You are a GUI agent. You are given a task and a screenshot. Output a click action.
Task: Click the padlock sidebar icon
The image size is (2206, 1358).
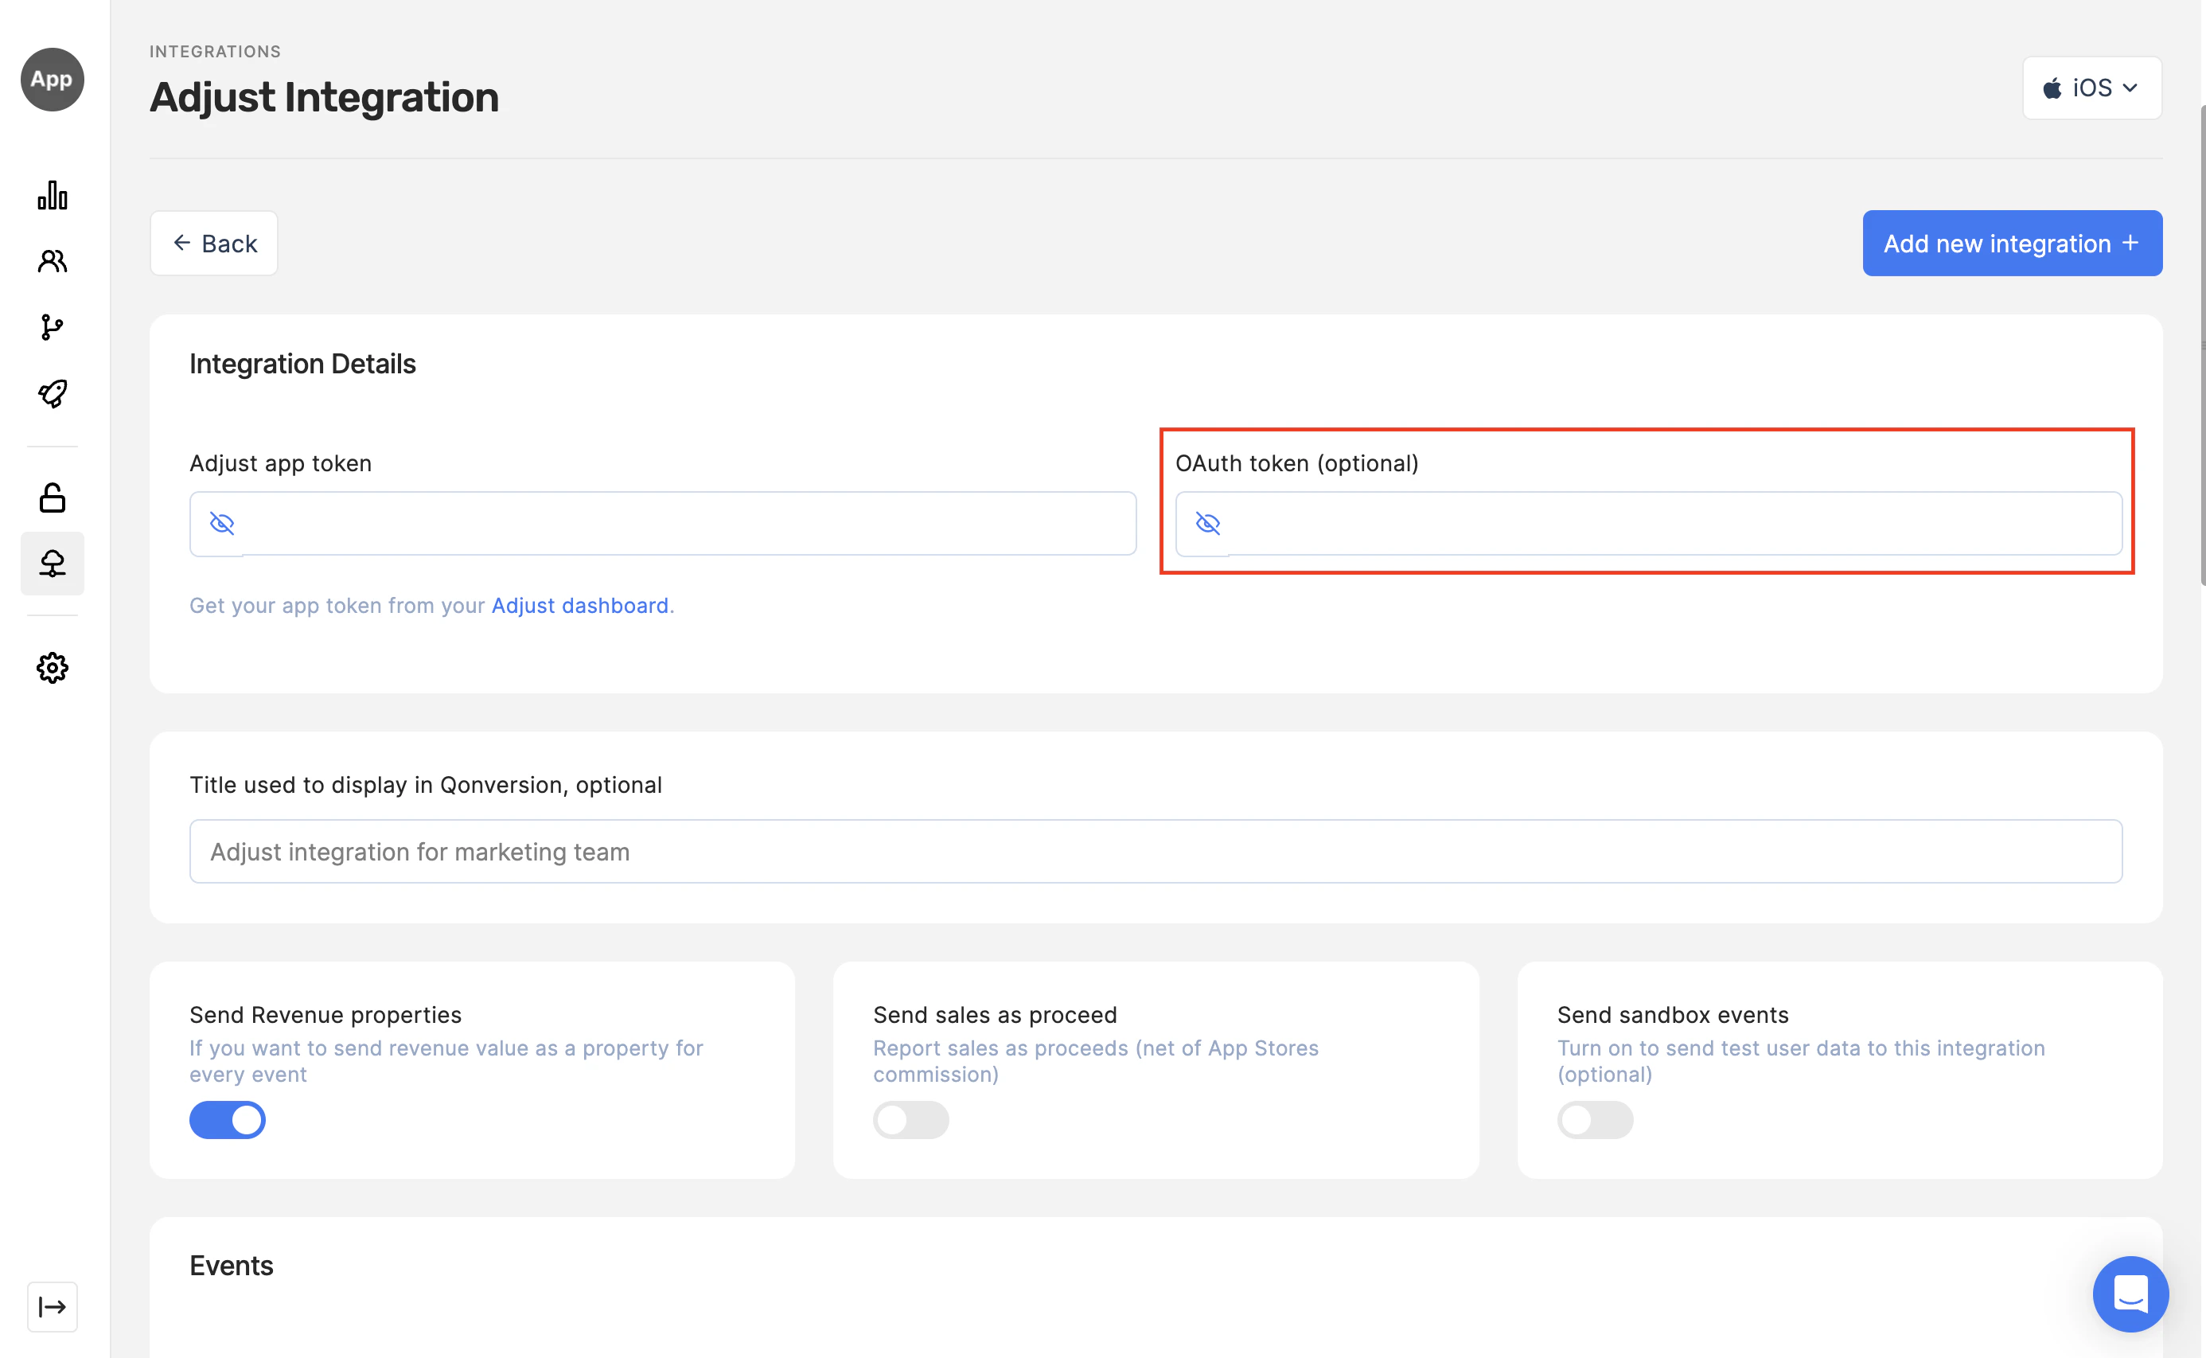pyautogui.click(x=52, y=498)
